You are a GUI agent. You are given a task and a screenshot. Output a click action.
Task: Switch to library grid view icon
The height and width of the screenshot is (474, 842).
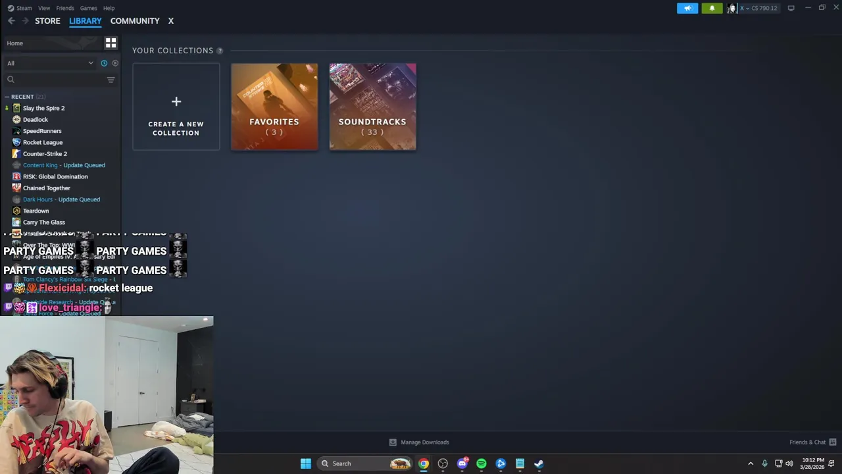pos(111,43)
